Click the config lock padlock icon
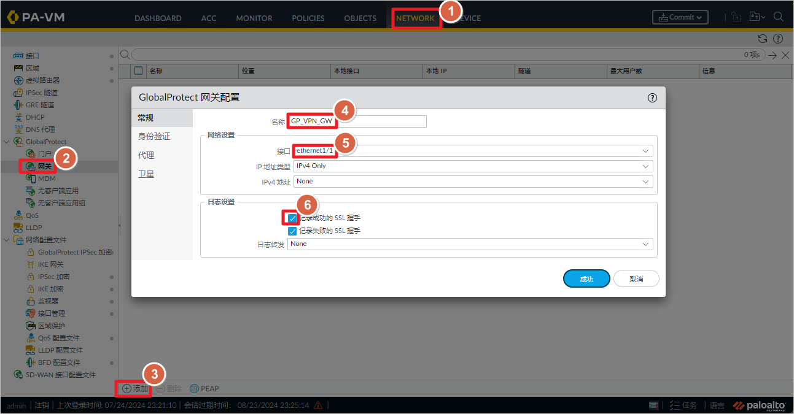The height and width of the screenshot is (414, 794). (737, 17)
